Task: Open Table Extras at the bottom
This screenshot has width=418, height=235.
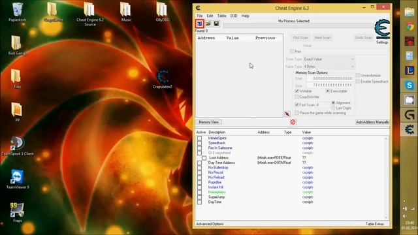Action: click(374, 224)
